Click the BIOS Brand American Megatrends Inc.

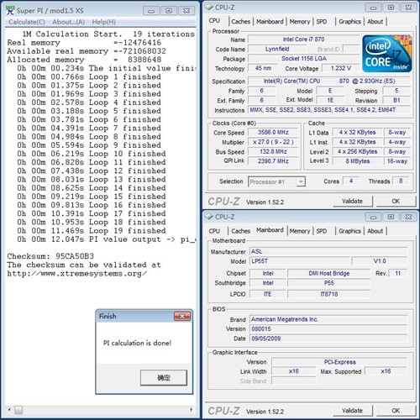328,319
